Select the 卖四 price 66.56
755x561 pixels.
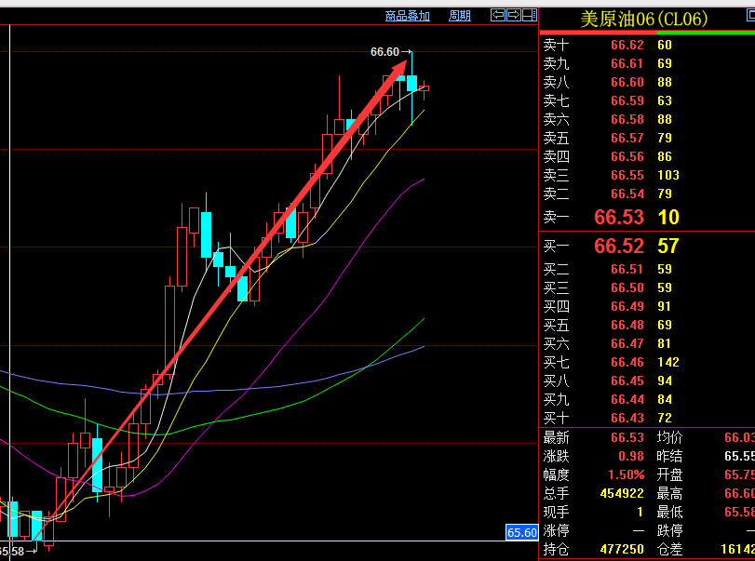(627, 157)
